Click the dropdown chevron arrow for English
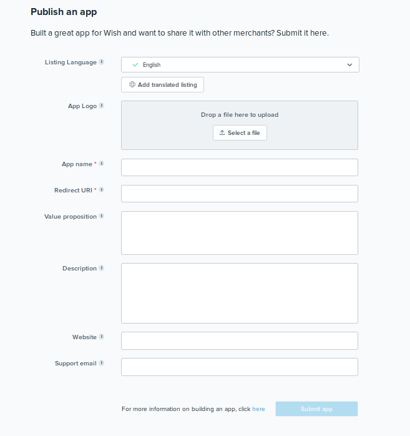Screen dimensions: 410x436 [x=349, y=65]
